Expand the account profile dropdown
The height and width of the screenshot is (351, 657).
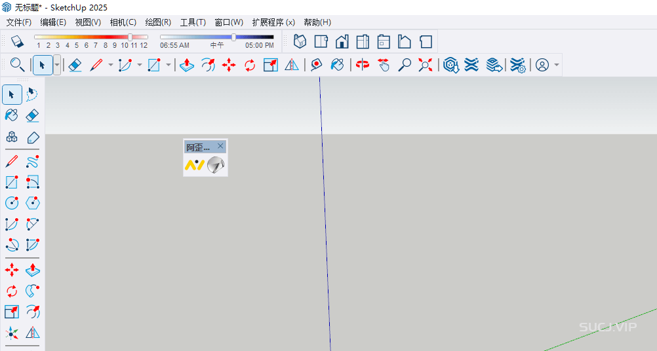tap(557, 65)
